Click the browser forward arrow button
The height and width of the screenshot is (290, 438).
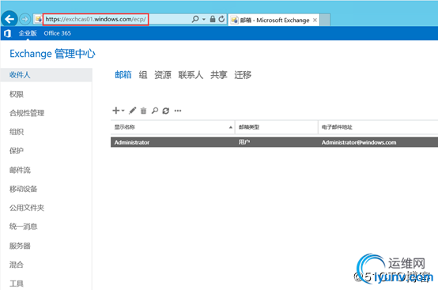pos(25,19)
